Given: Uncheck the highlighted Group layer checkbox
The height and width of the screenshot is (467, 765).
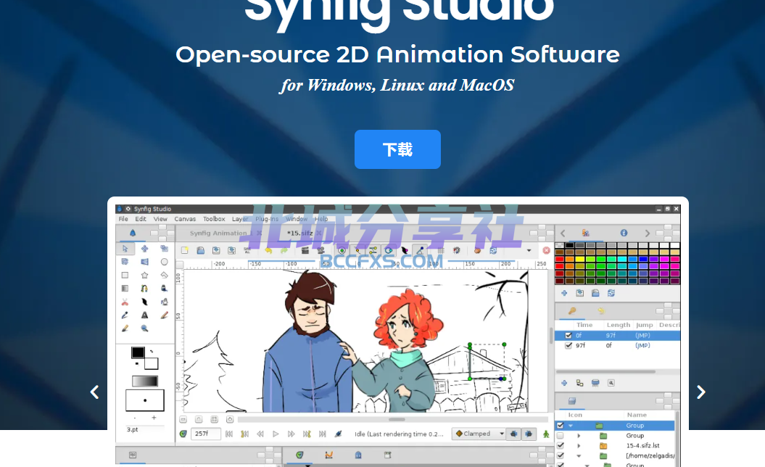Looking at the screenshot, I should [x=560, y=426].
